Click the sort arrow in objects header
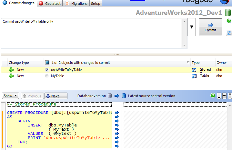 (x=188, y=63)
